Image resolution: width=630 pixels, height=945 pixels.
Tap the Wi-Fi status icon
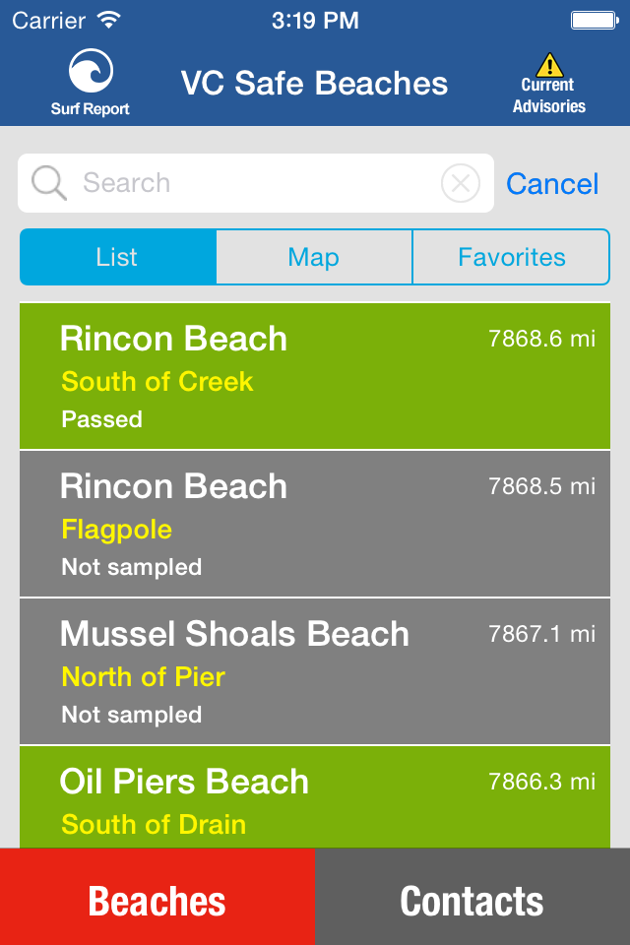coord(109,20)
